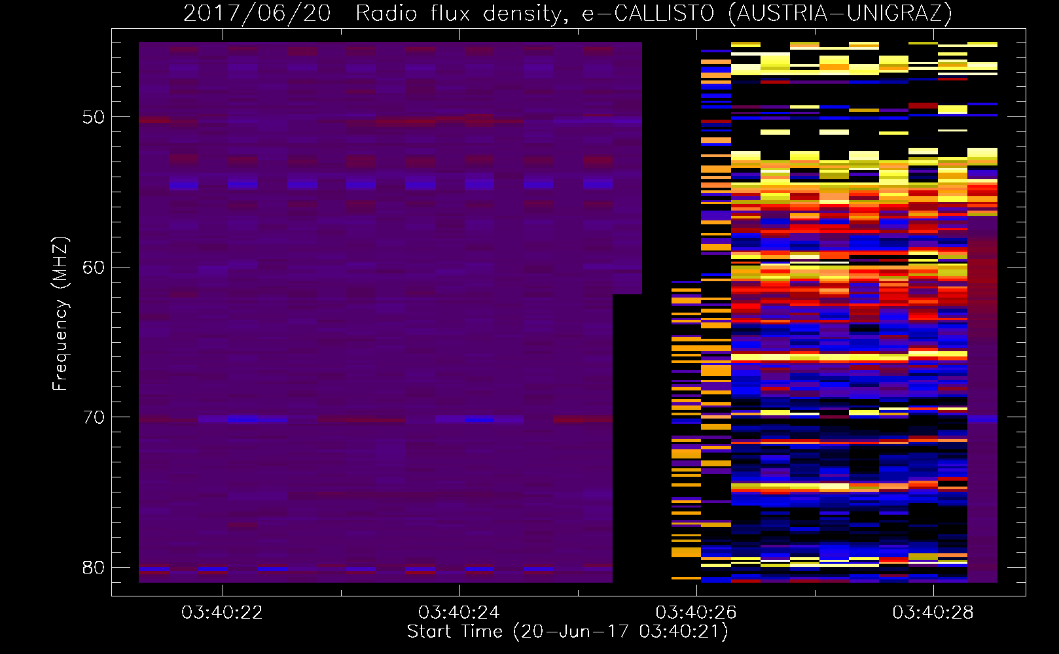Select the '70' frequency axis label

[x=94, y=417]
